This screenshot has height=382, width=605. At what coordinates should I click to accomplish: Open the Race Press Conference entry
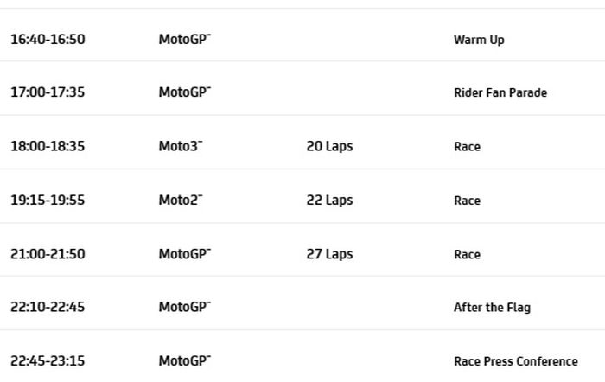pyautogui.click(x=515, y=361)
